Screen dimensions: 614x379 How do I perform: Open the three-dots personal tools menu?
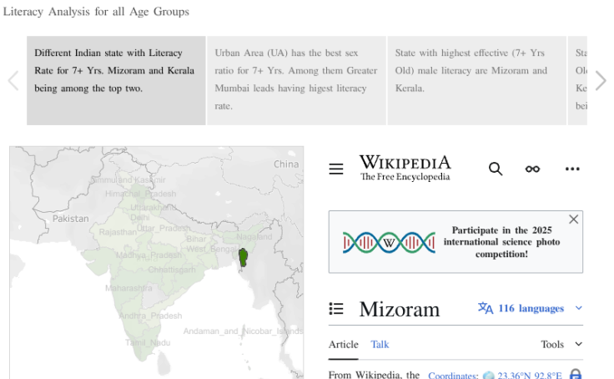pyautogui.click(x=571, y=169)
